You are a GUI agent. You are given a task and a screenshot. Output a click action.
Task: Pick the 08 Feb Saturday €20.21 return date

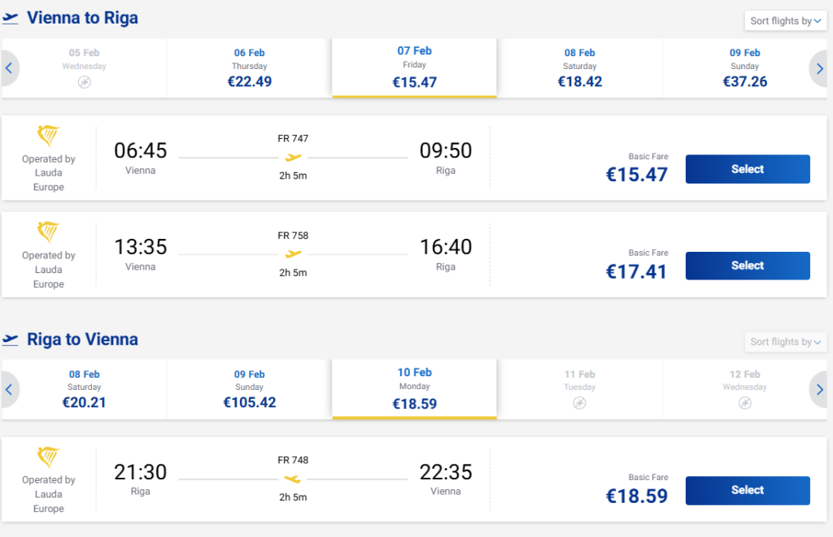[x=85, y=389]
